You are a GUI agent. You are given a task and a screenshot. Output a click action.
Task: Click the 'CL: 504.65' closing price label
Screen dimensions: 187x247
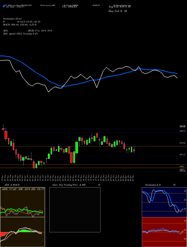pos(69,7)
